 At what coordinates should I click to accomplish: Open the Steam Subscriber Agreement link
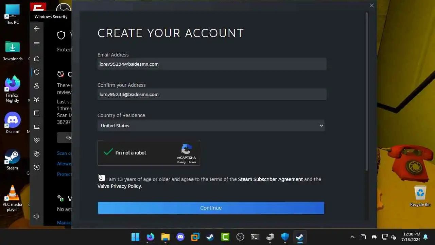point(270,179)
